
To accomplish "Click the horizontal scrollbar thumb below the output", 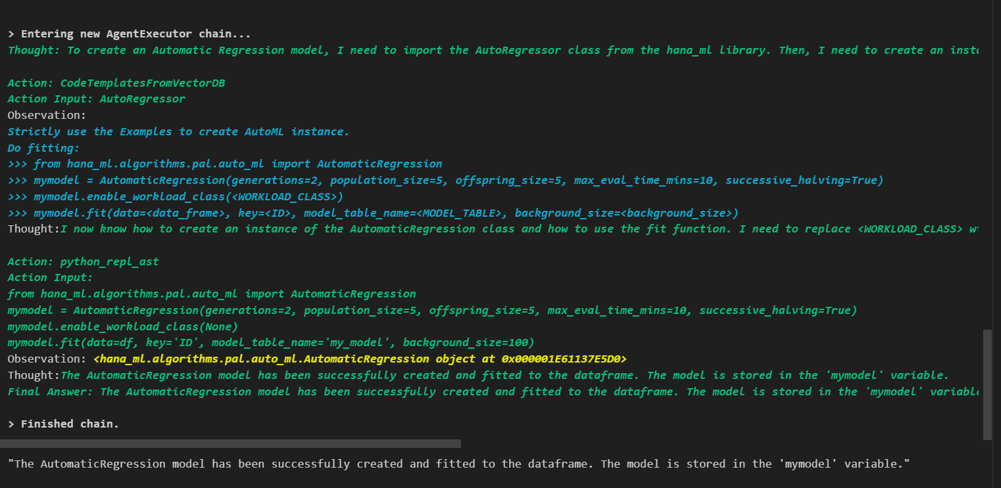I will (x=230, y=444).
